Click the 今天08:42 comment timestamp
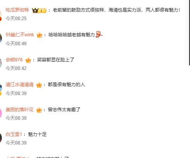Image resolution: width=190 pixels, height=158 pixels. tap(16, 68)
